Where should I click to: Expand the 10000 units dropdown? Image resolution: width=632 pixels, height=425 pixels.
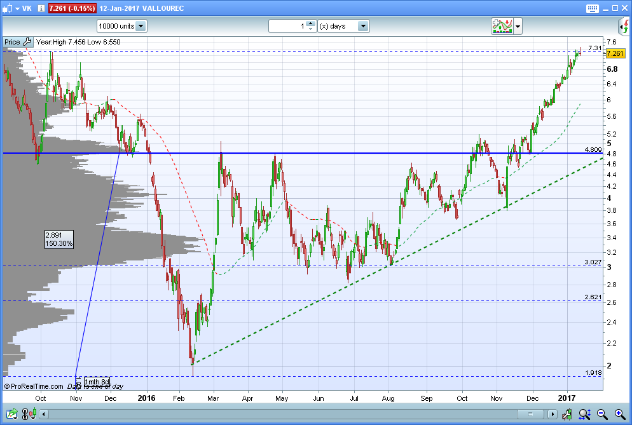(x=141, y=26)
